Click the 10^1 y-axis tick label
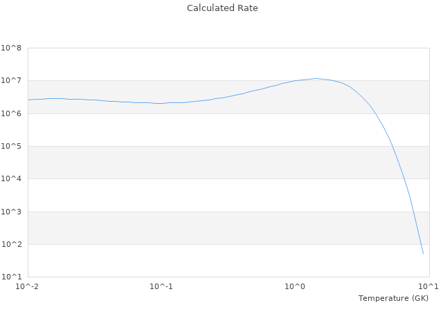Viewport: 443px width, 332px height. (11, 277)
